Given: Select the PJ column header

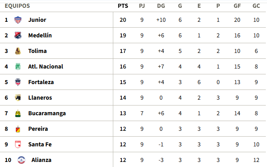Looking at the screenshot, I should click(142, 6).
